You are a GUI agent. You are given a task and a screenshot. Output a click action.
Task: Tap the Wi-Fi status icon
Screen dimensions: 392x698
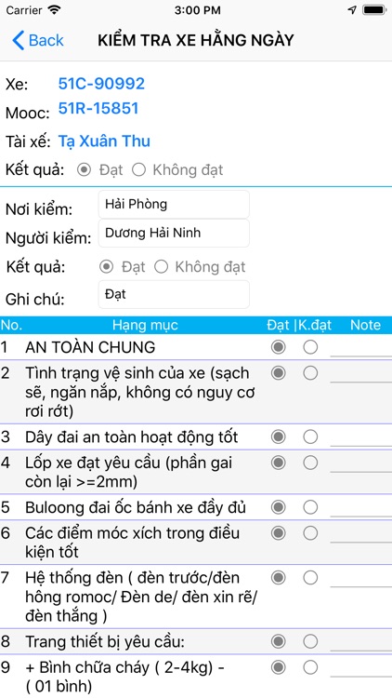[55, 10]
